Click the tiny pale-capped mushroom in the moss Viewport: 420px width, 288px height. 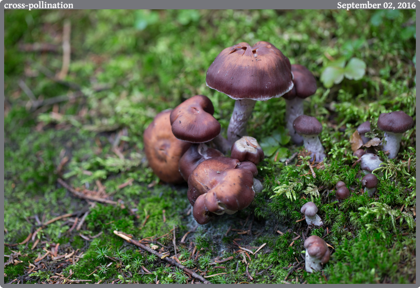[x=310, y=212]
